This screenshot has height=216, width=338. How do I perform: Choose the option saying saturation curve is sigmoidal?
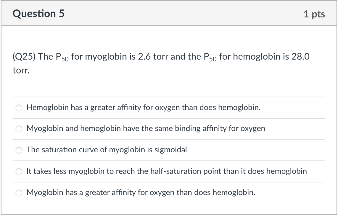click(x=107, y=150)
